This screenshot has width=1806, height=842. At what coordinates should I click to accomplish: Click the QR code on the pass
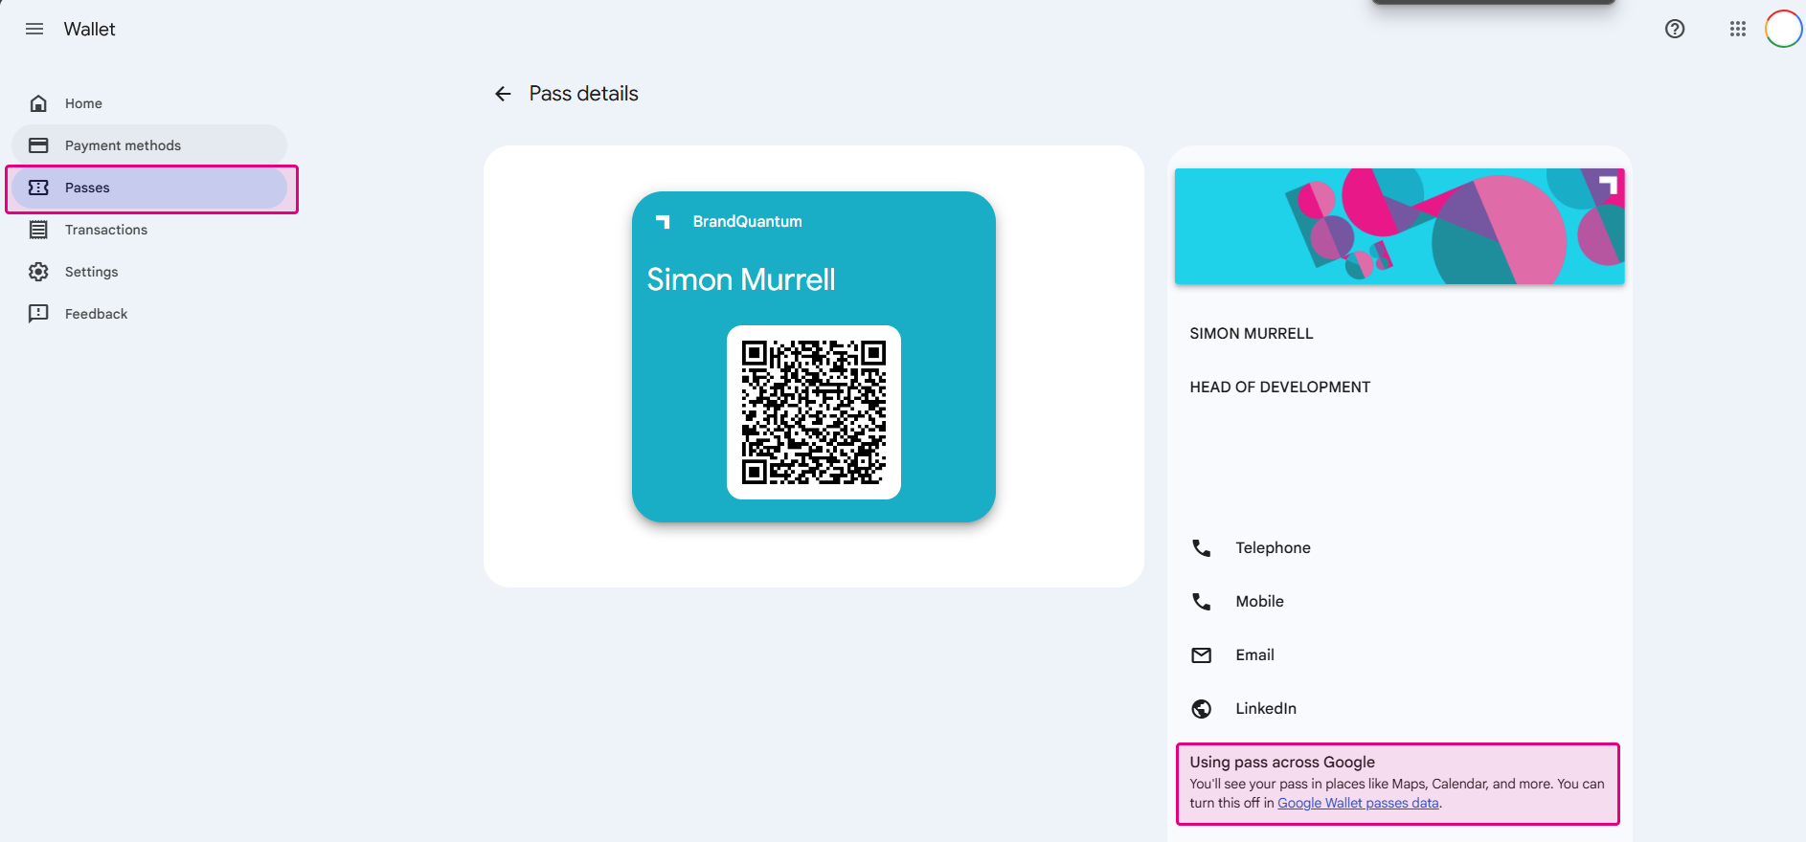(x=814, y=412)
